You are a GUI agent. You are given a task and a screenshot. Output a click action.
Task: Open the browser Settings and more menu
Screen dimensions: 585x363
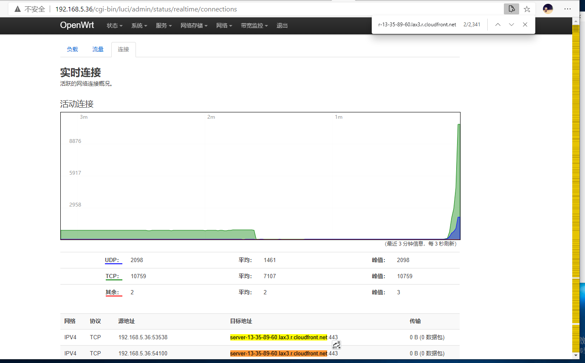pos(568,8)
